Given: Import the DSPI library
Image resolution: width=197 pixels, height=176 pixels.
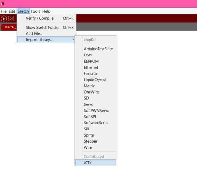Looking at the screenshot, I should pyautogui.click(x=96, y=55).
